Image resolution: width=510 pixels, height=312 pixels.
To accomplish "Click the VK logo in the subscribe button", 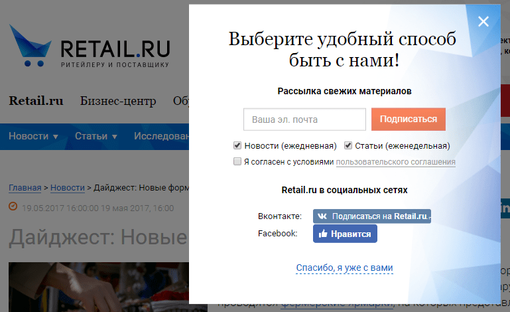I will [322, 216].
